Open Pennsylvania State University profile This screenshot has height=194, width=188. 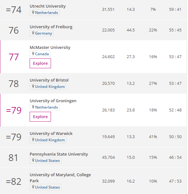point(59,154)
